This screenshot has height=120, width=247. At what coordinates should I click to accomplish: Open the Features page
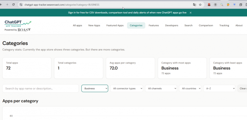[x=154, y=26]
